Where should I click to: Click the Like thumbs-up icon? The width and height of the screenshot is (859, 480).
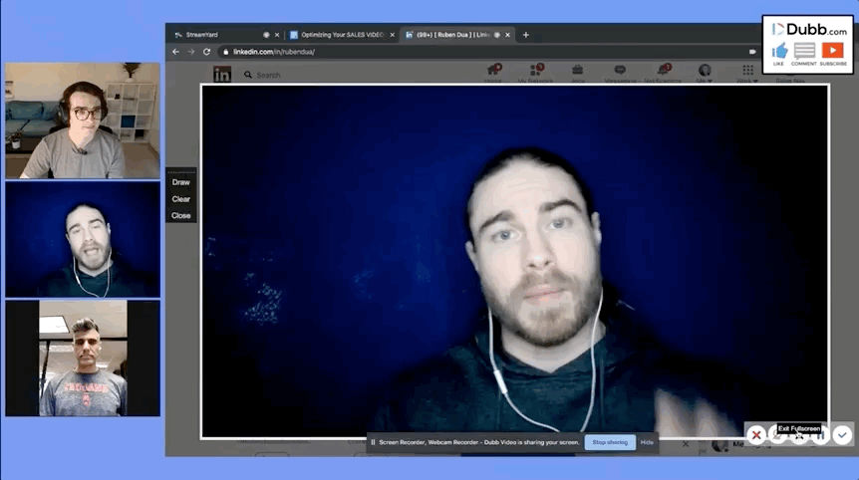pos(779,52)
